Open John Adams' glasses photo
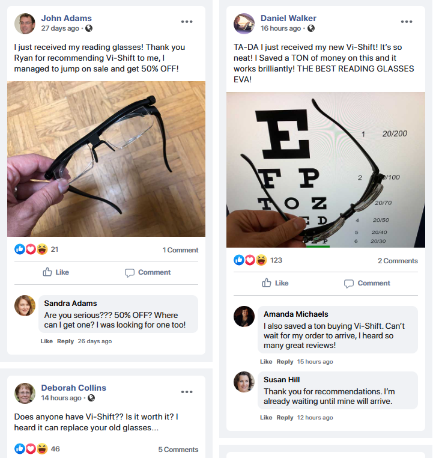Image resolution: width=433 pixels, height=458 pixels. click(106, 159)
